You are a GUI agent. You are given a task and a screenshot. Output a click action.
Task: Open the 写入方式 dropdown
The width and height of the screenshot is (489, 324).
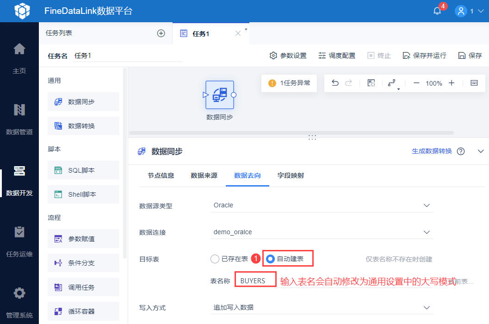(x=322, y=307)
